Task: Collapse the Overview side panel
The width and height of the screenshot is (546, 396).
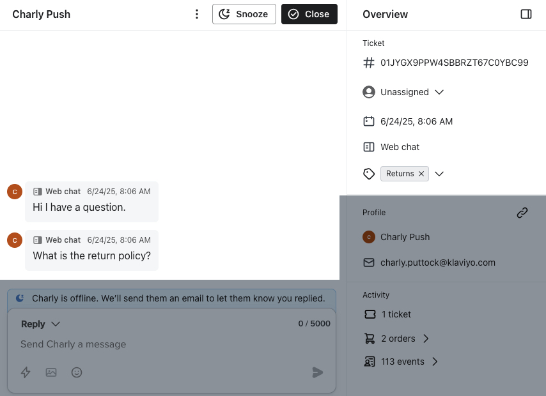Action: point(526,14)
